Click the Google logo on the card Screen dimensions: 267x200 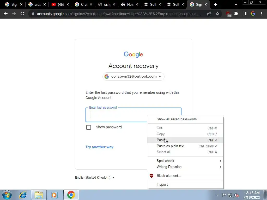click(133, 55)
